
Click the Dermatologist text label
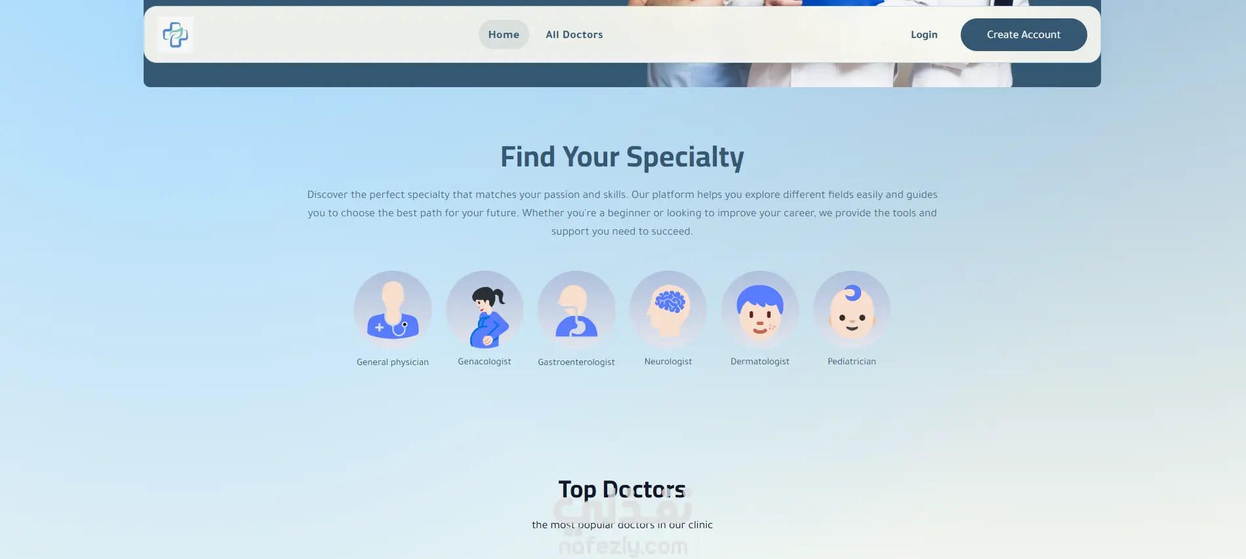click(x=760, y=362)
